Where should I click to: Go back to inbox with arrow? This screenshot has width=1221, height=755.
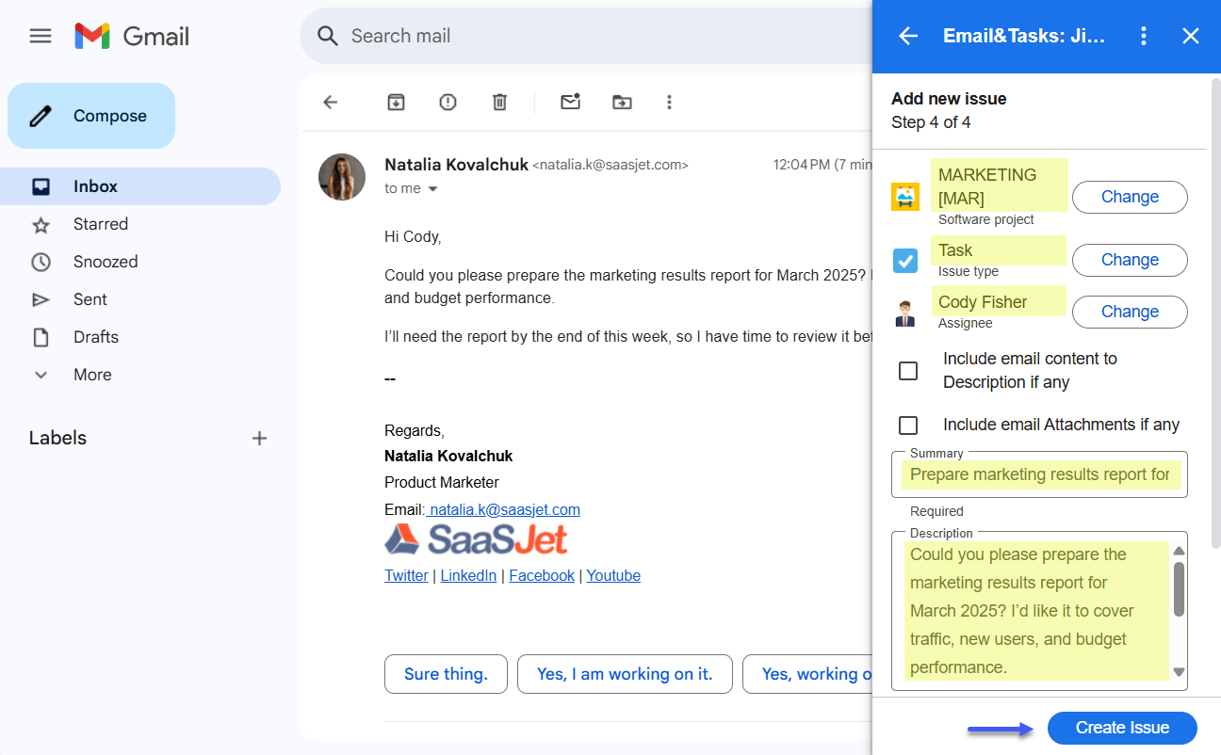click(331, 102)
